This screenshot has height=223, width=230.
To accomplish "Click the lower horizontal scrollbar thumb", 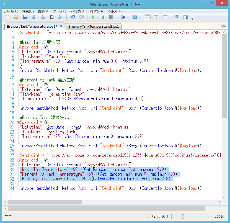I will point(107,208).
